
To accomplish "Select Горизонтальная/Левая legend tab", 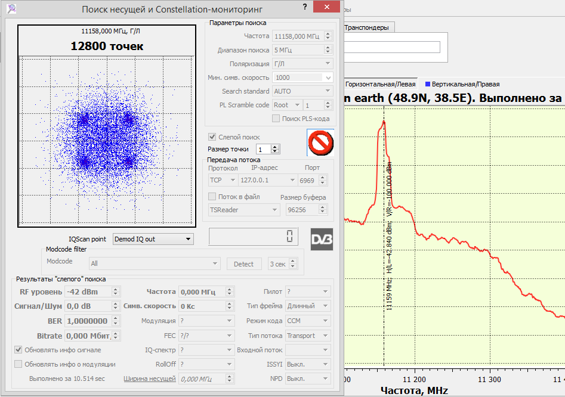I will [380, 84].
